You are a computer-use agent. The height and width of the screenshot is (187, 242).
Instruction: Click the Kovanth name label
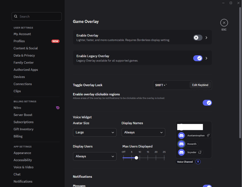click(x=192, y=144)
